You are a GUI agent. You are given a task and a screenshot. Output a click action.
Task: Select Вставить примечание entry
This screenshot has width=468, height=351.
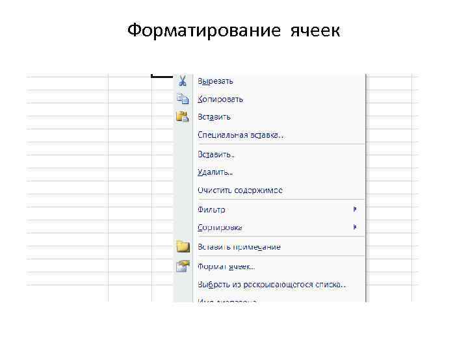coord(239,247)
